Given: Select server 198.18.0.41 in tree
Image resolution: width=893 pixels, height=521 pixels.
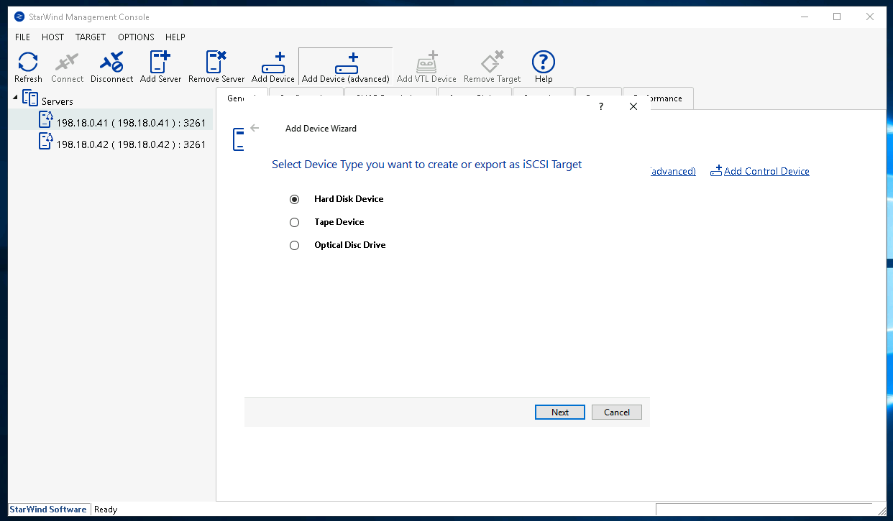Looking at the screenshot, I should pyautogui.click(x=130, y=123).
